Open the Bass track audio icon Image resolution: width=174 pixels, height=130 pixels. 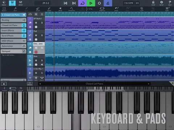(x=30, y=60)
